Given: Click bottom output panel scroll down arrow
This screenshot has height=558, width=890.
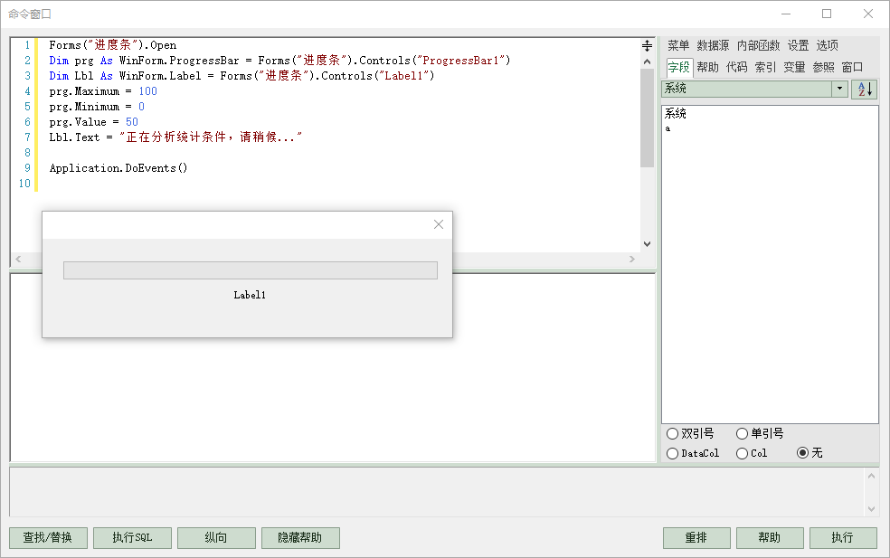Looking at the screenshot, I should point(871,509).
